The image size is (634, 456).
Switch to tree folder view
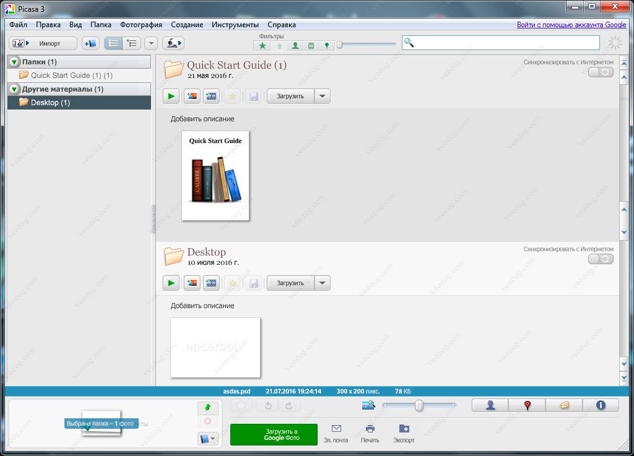(131, 43)
